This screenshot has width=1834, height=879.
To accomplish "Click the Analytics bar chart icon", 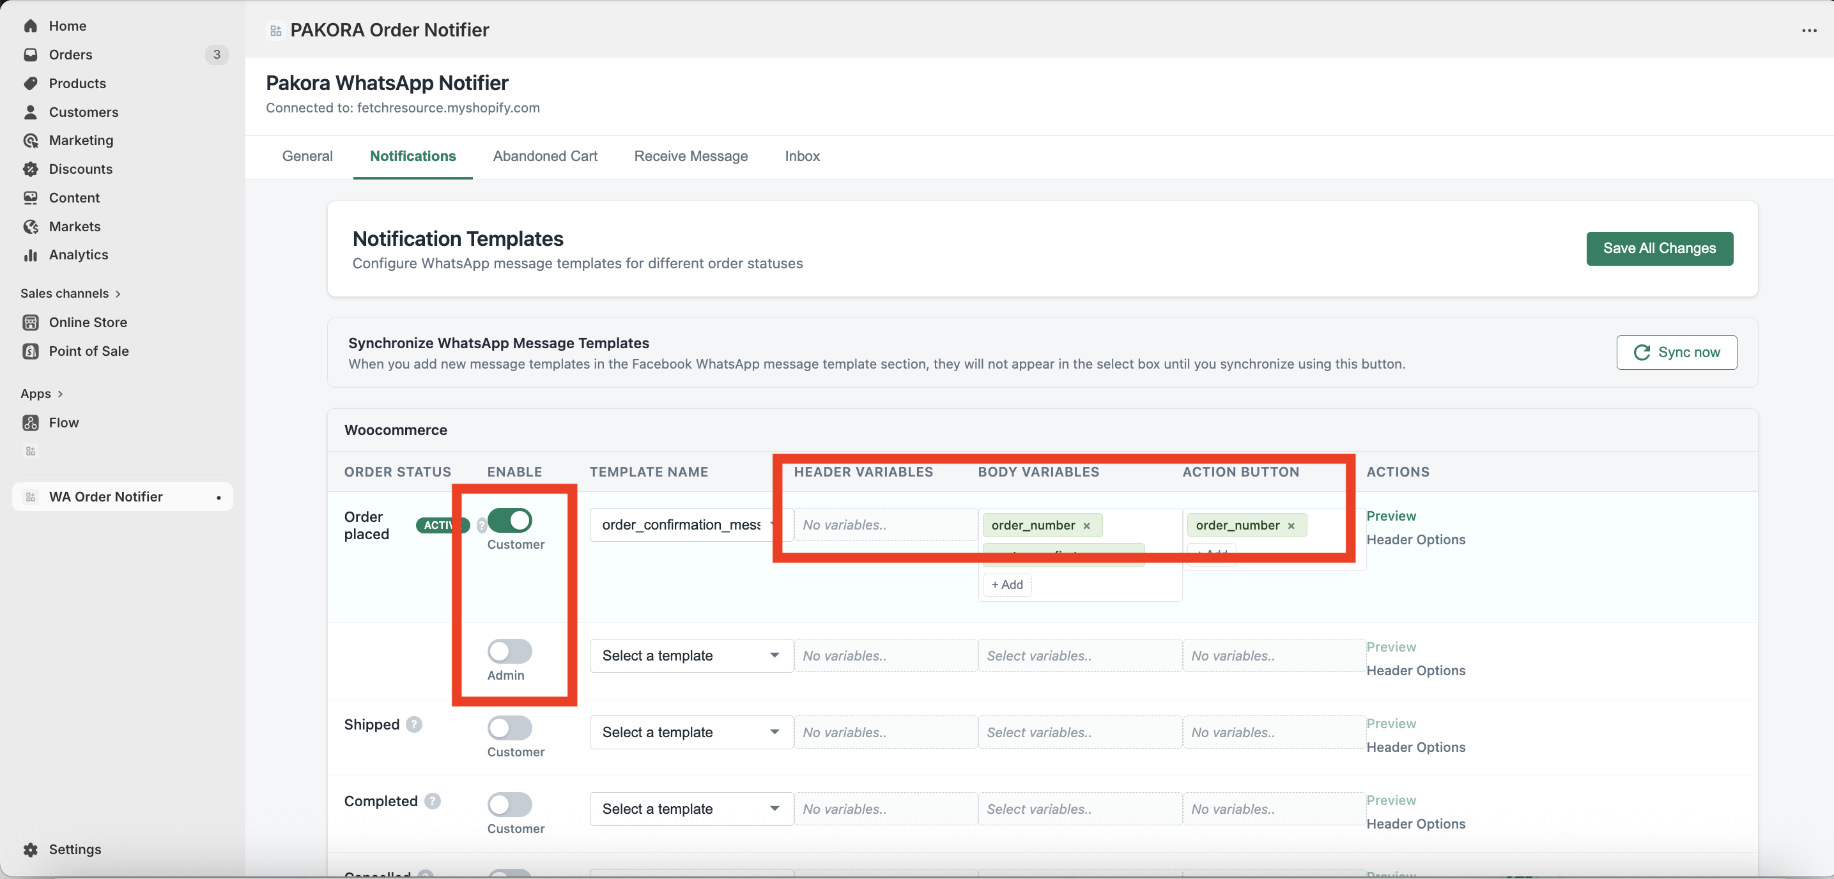I will (x=30, y=255).
